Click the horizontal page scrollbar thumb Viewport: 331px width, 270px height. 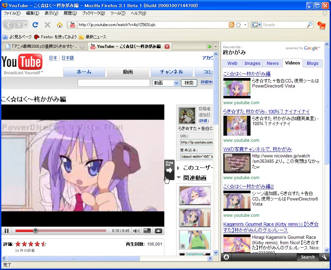73,258
